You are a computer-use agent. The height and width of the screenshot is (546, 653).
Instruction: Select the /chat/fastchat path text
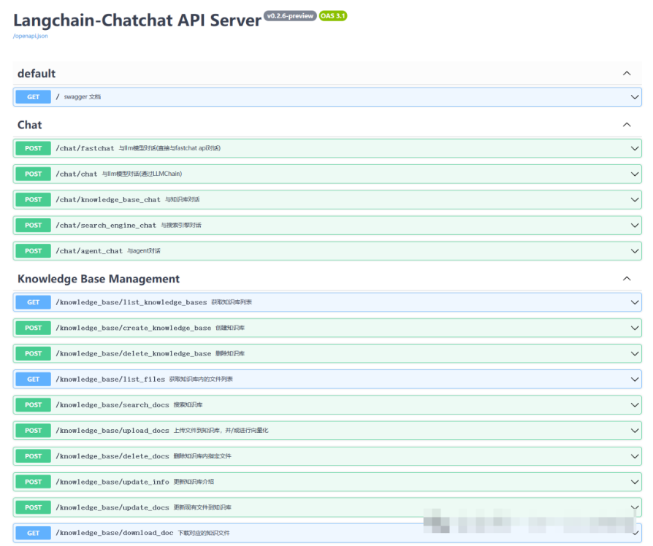point(85,149)
